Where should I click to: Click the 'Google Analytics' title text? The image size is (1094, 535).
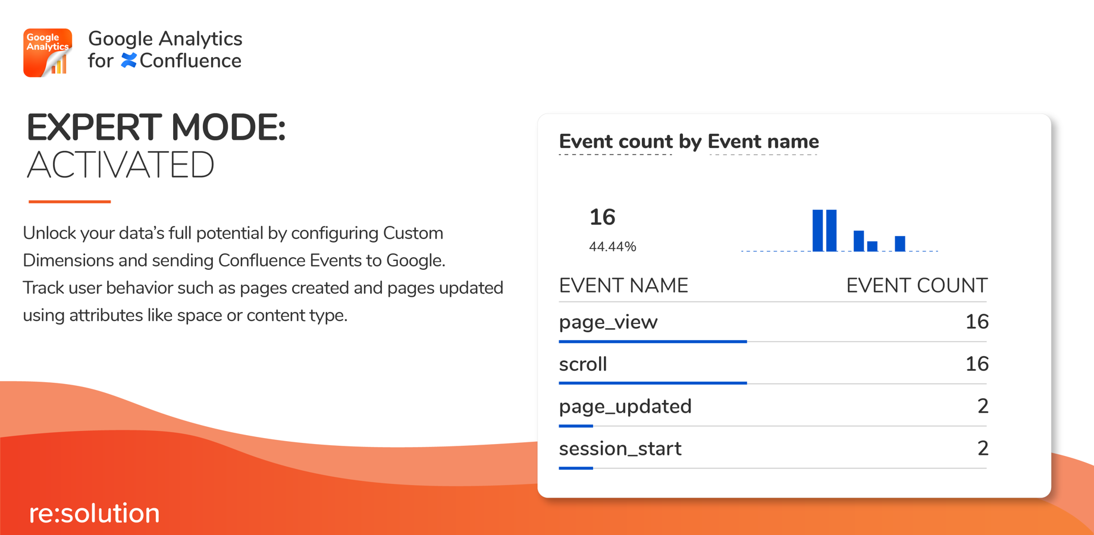pyautogui.click(x=165, y=39)
